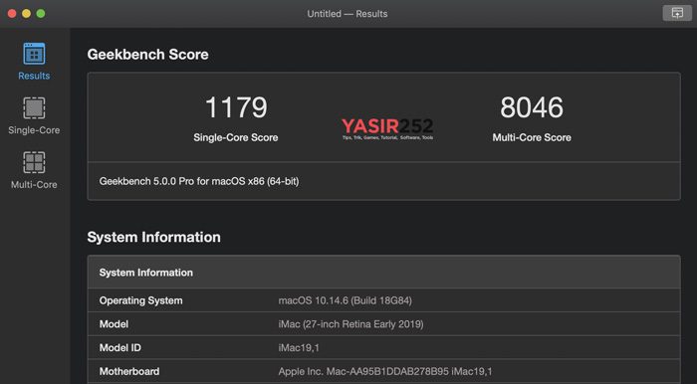Screen dimensions: 697x384
Task: Click the Motherboard row label
Action: point(129,371)
